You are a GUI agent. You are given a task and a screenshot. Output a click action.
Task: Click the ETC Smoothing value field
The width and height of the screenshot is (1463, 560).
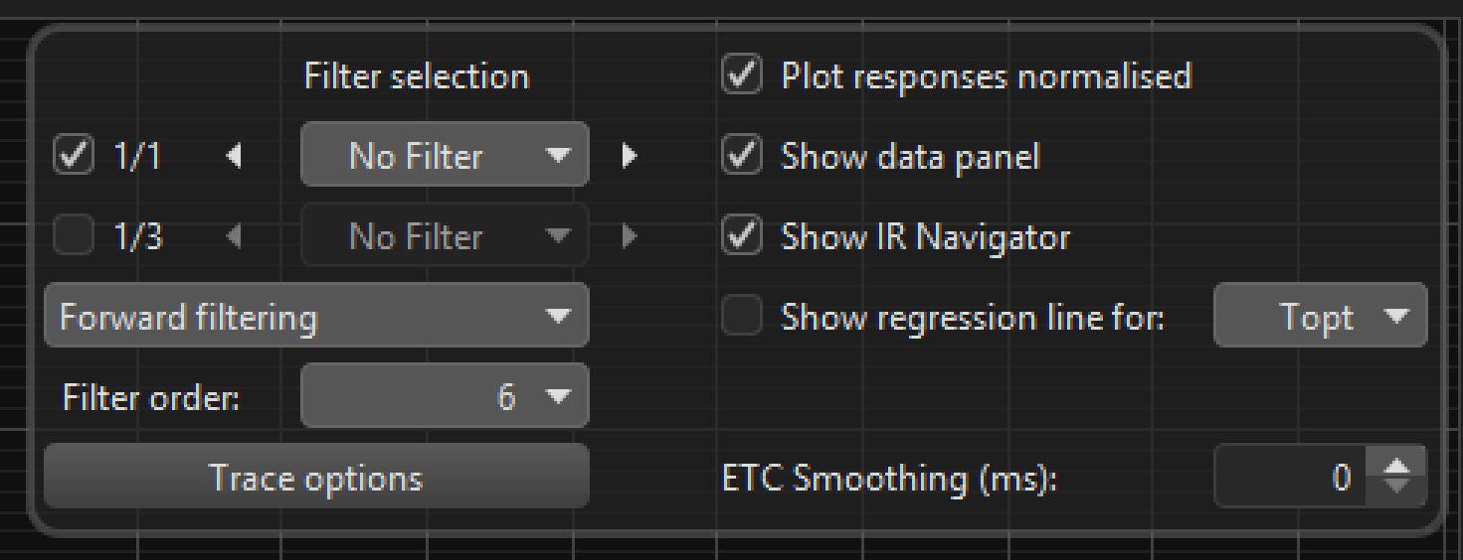1290,479
